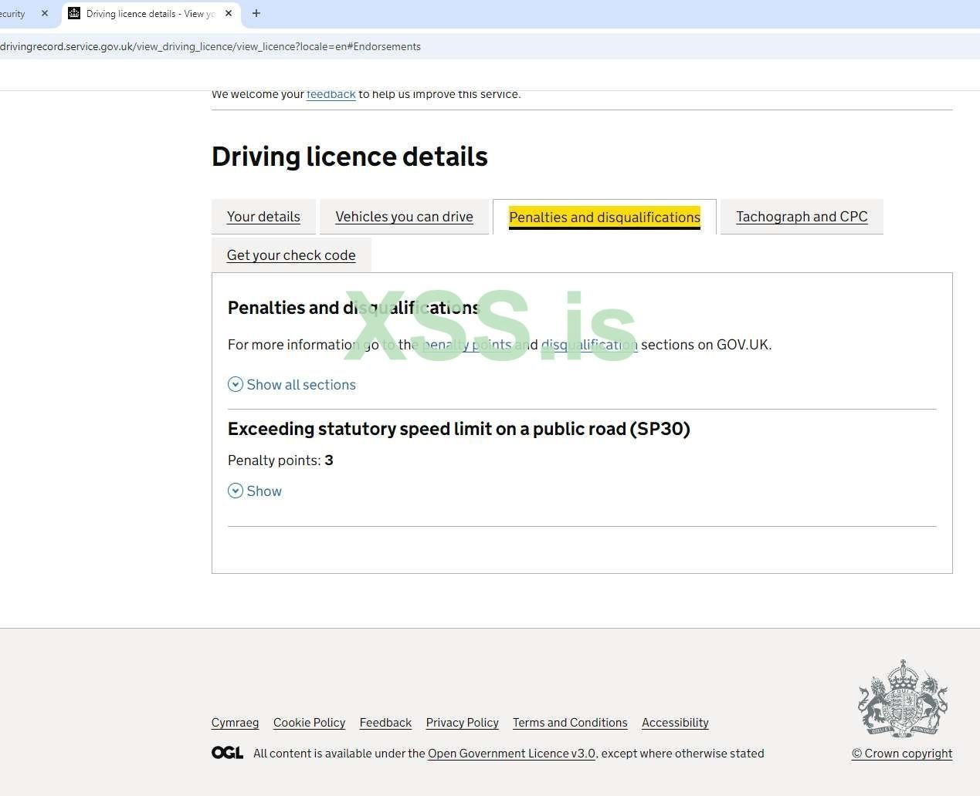This screenshot has width=980, height=796.
Task: Click the royal coat of arms crest
Action: pos(903,698)
